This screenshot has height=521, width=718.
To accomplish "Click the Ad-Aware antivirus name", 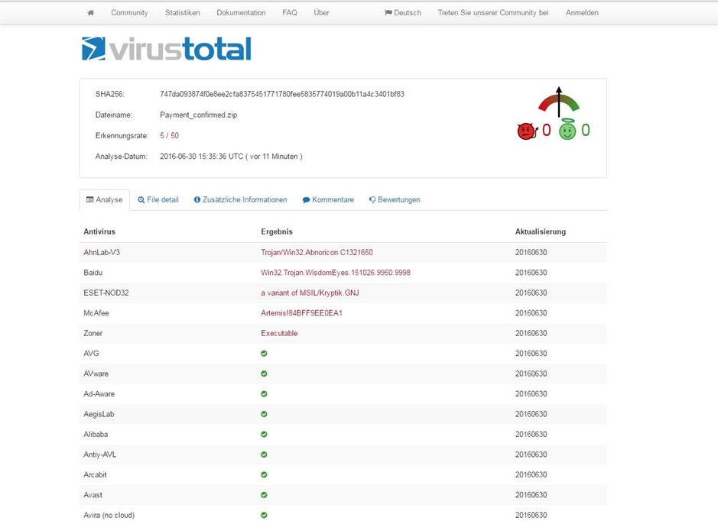I will [99, 394].
